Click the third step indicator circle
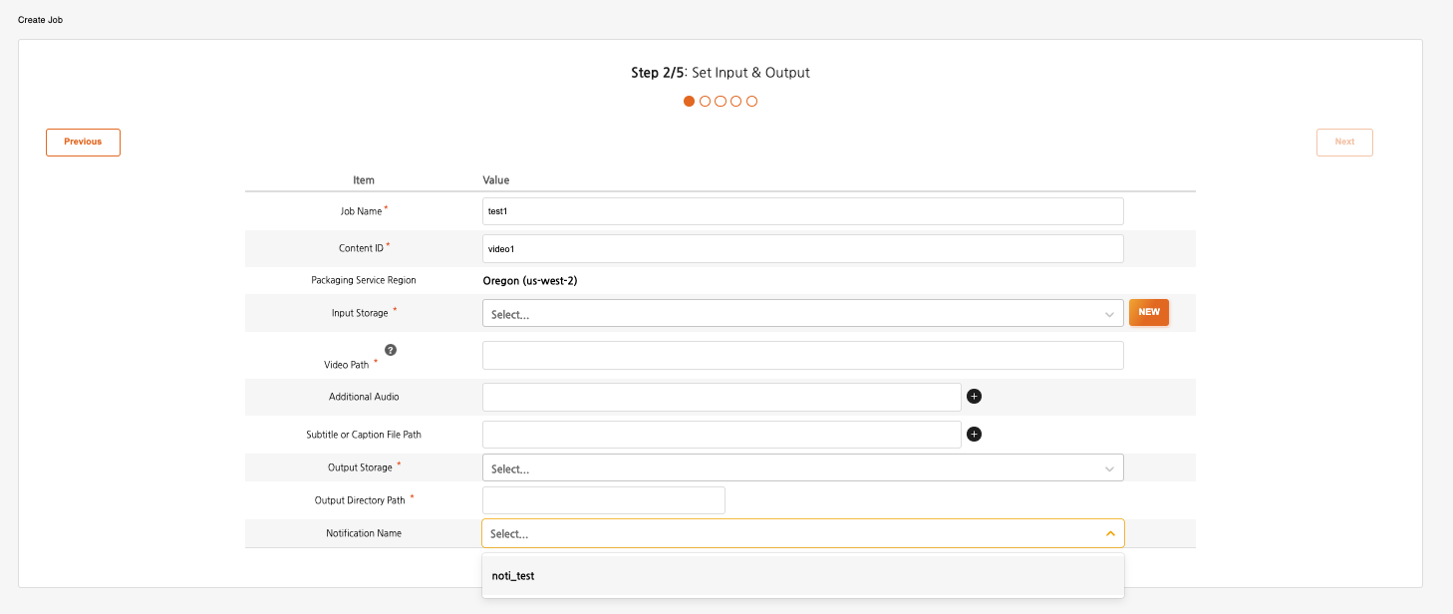Viewport: 1453px width, 614px height. pyautogui.click(x=721, y=102)
